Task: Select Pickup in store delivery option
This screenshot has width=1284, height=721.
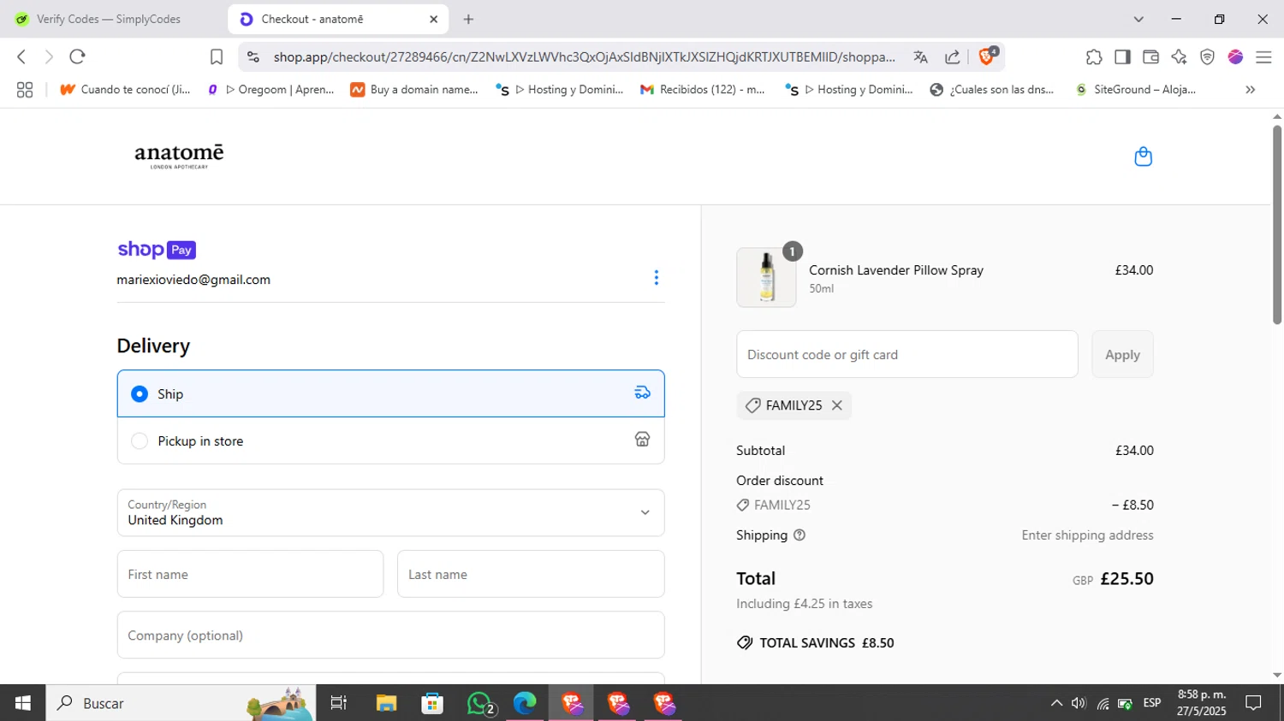Action: [x=390, y=440]
